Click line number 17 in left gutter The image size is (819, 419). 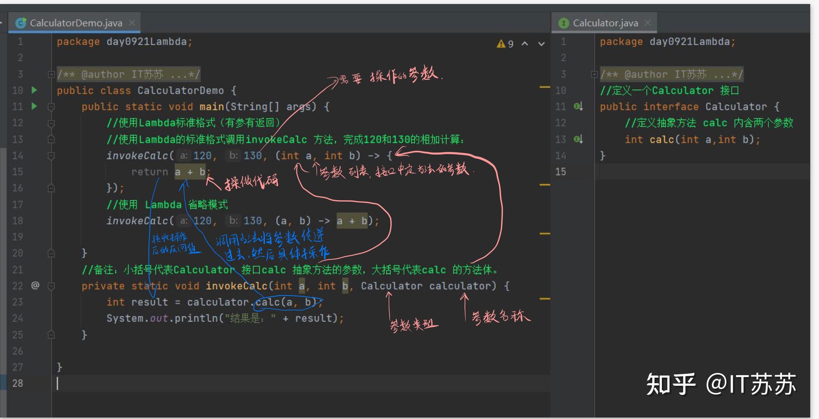coord(18,205)
